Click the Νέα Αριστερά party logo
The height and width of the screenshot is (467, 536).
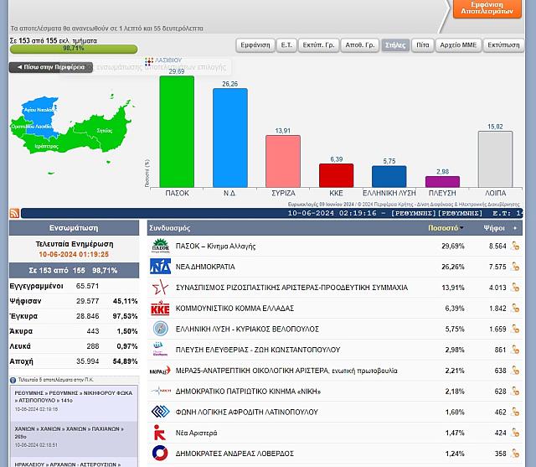(160, 433)
